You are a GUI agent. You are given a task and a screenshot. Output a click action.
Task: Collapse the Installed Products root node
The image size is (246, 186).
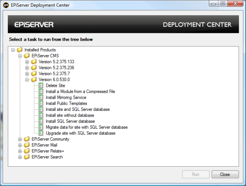click(13, 50)
